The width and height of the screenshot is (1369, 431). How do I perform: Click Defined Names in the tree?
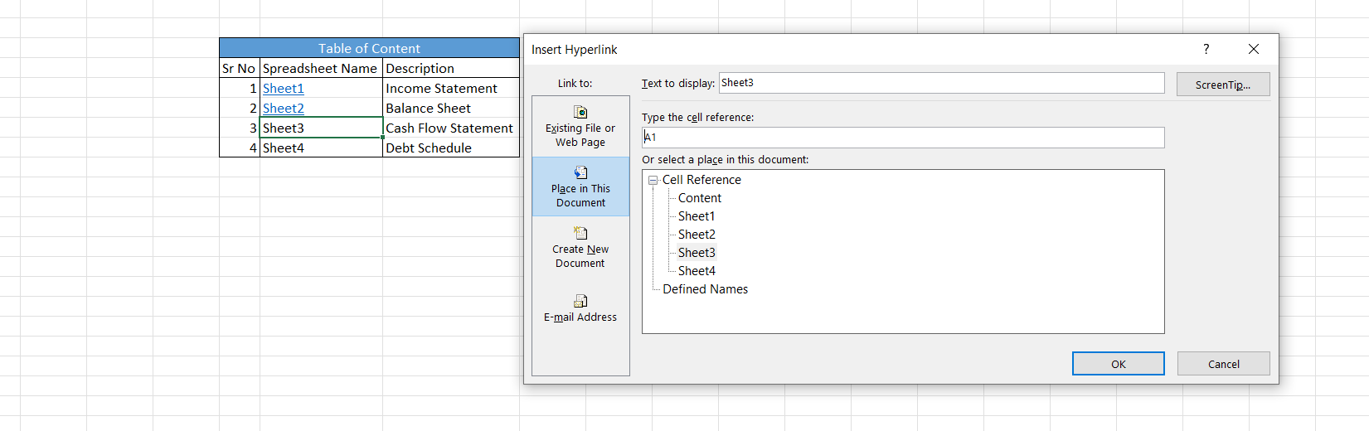[x=705, y=289]
